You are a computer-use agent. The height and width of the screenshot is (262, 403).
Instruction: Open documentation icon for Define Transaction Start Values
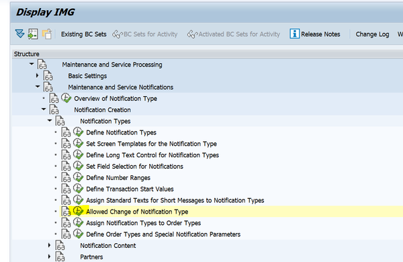(66, 189)
